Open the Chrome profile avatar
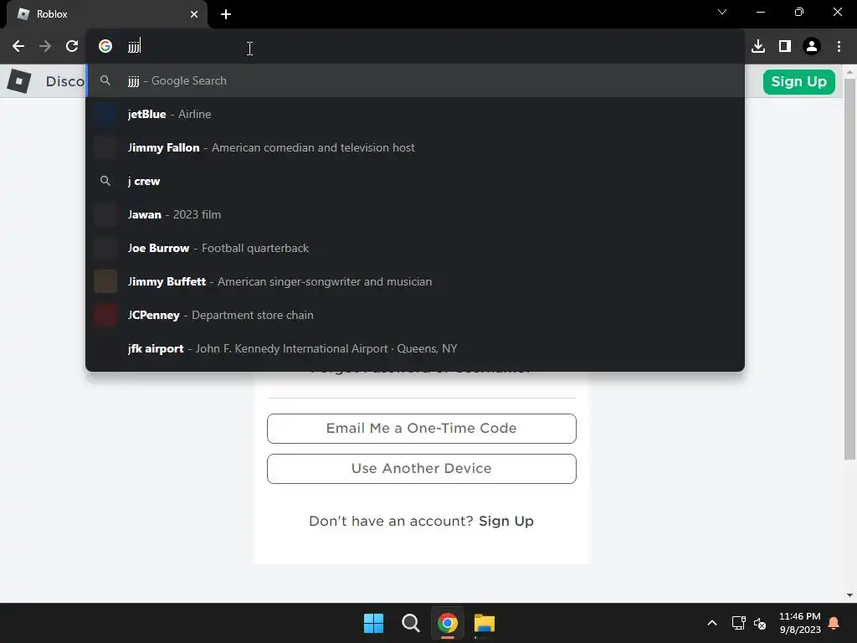The height and width of the screenshot is (643, 857). click(812, 47)
